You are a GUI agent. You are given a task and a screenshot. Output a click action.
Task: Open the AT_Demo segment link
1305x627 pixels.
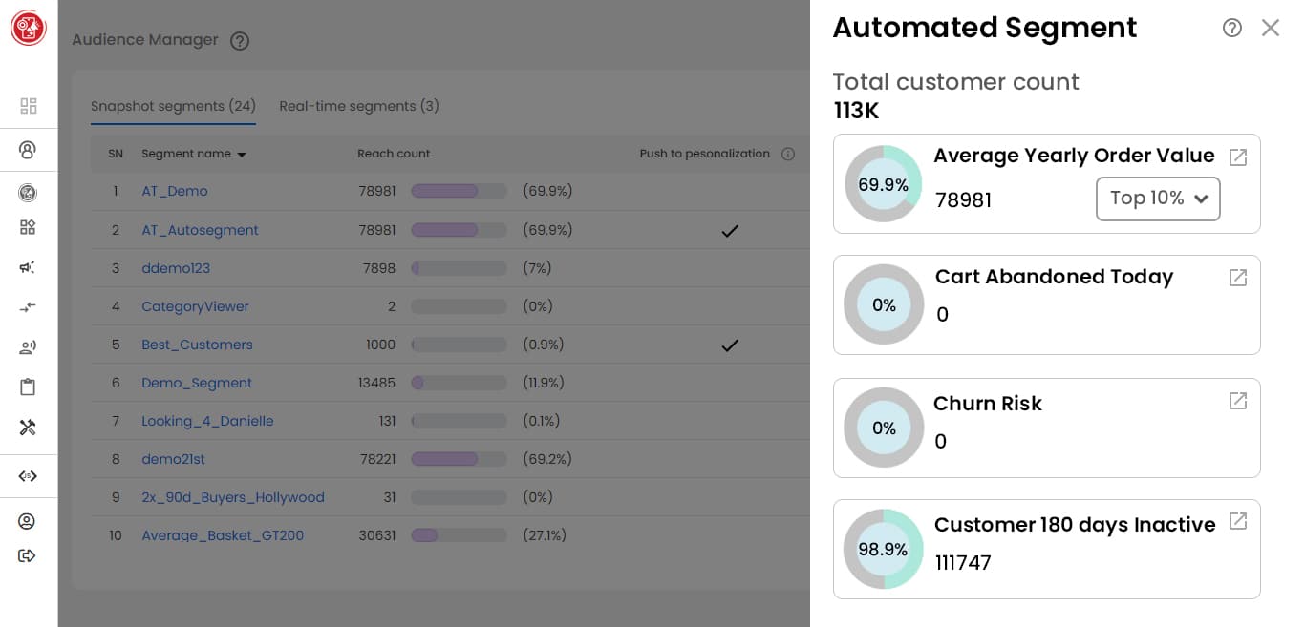click(x=175, y=191)
